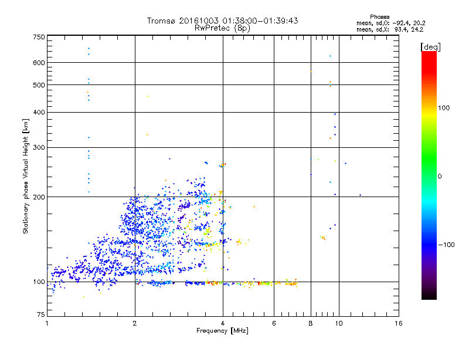469x352 pixels.
Task: Click the plot title 'Tromsø 20161003 01:38:00-01:39:43'
Action: click(222, 21)
